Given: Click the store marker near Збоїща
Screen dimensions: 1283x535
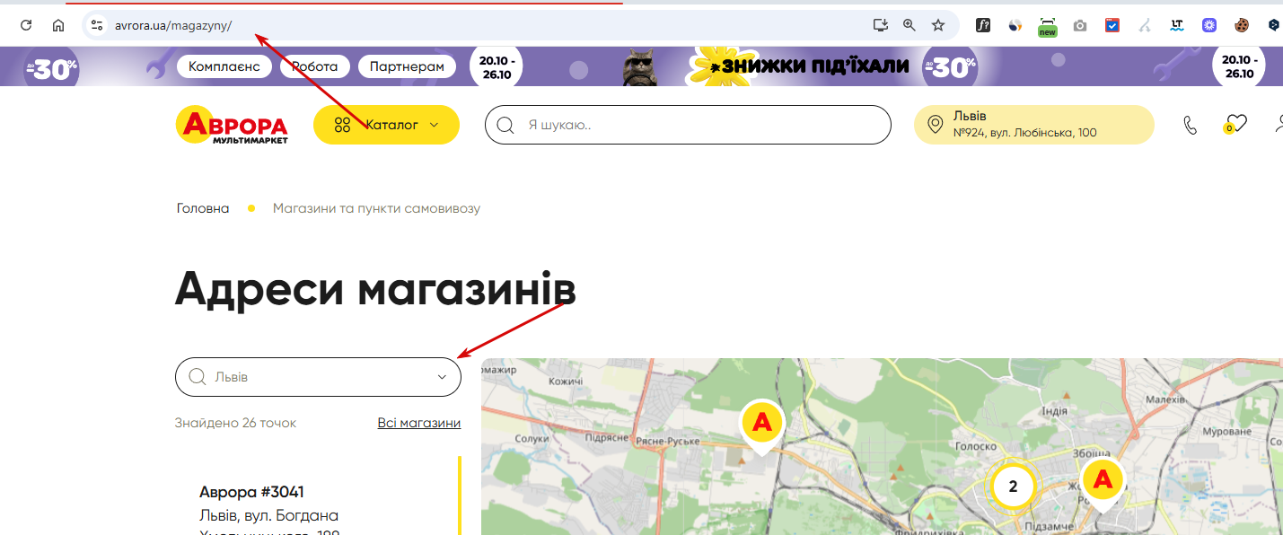Looking at the screenshot, I should coord(1103,482).
